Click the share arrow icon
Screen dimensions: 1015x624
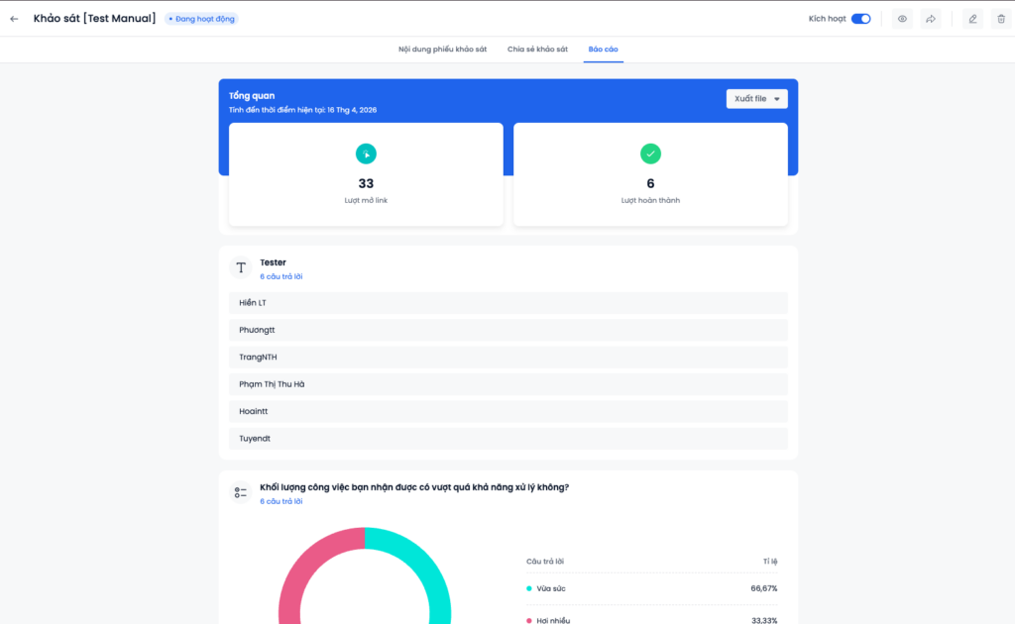[931, 19]
